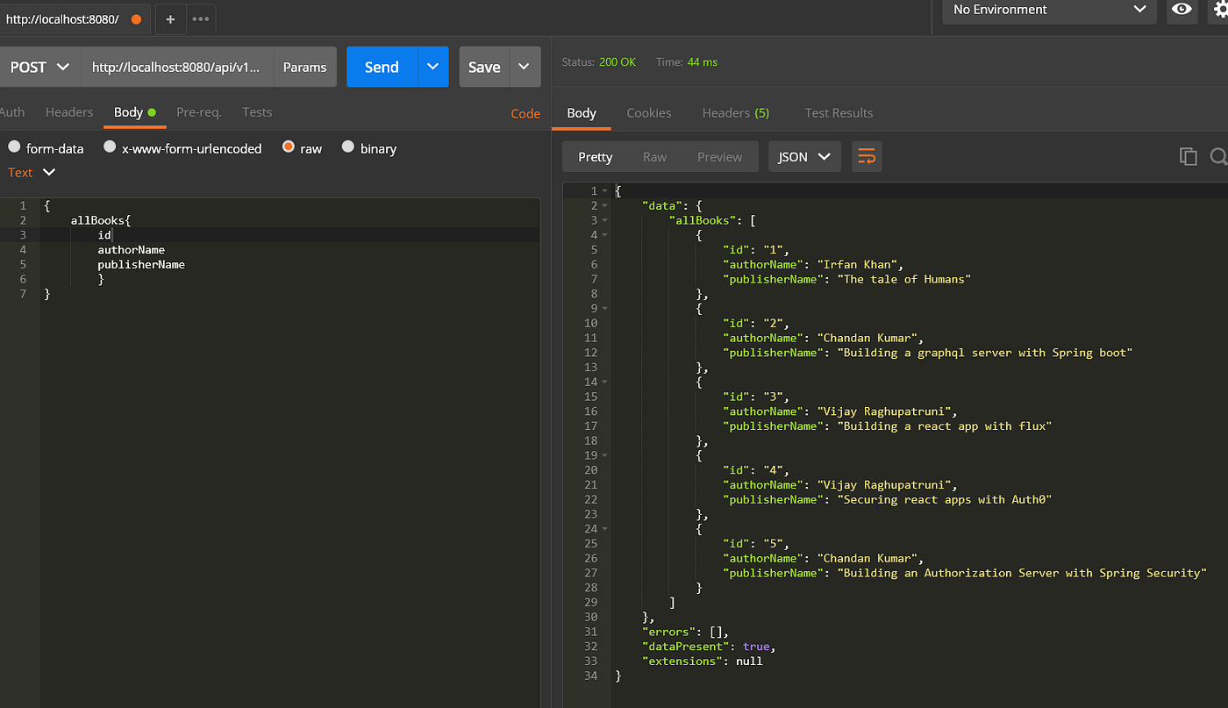Open the Code snippet link

pyautogui.click(x=525, y=113)
